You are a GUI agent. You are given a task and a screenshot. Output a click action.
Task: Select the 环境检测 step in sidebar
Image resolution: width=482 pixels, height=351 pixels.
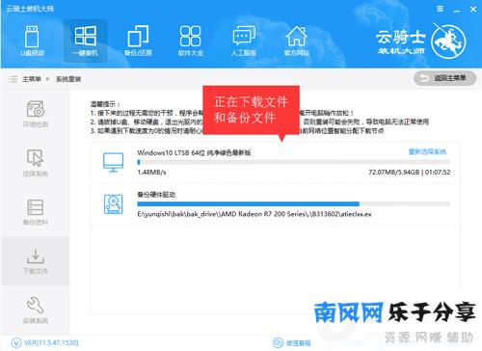(36, 114)
